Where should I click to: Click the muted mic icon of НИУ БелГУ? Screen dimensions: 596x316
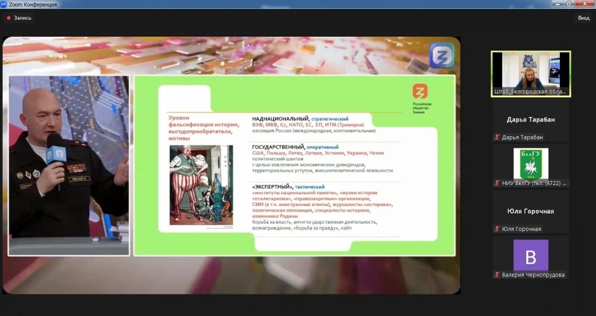(497, 183)
